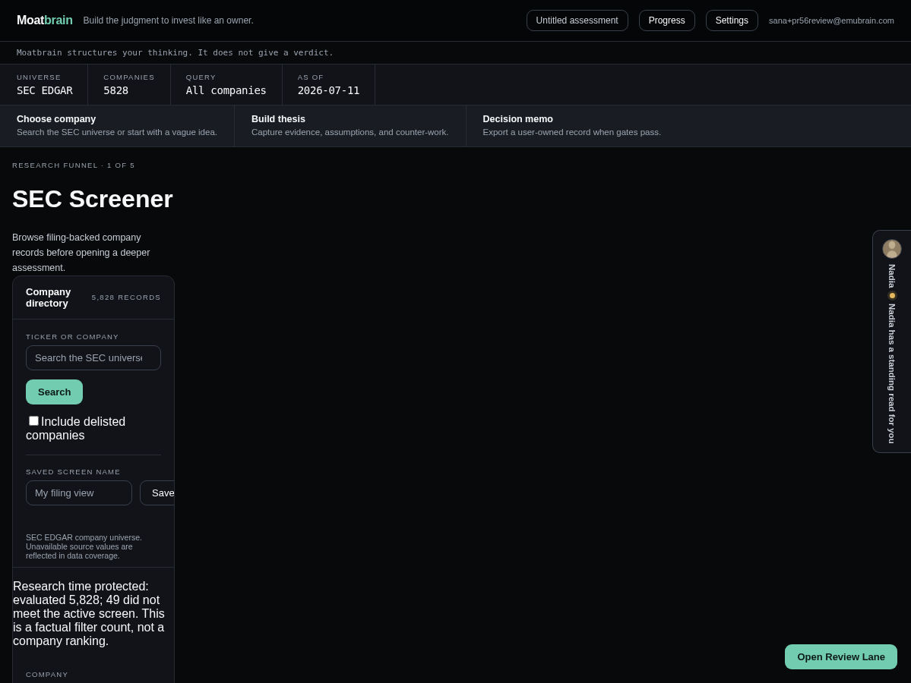
Task: Click the Save button for saved screen
Action: (x=157, y=493)
